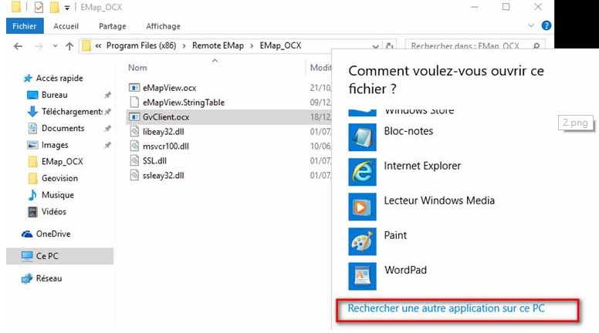Open the Réseau network icon
Screen dimensions: 599x333
tap(27, 278)
